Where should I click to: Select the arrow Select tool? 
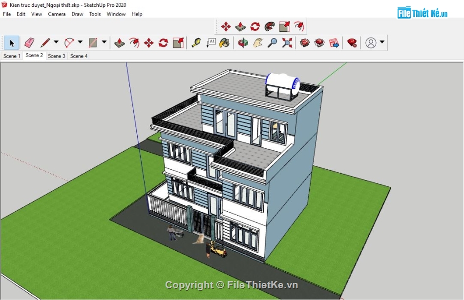coord(12,43)
